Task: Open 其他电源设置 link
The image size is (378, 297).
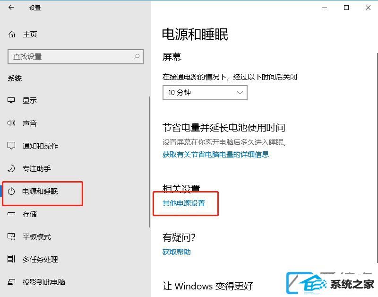Action: [184, 203]
